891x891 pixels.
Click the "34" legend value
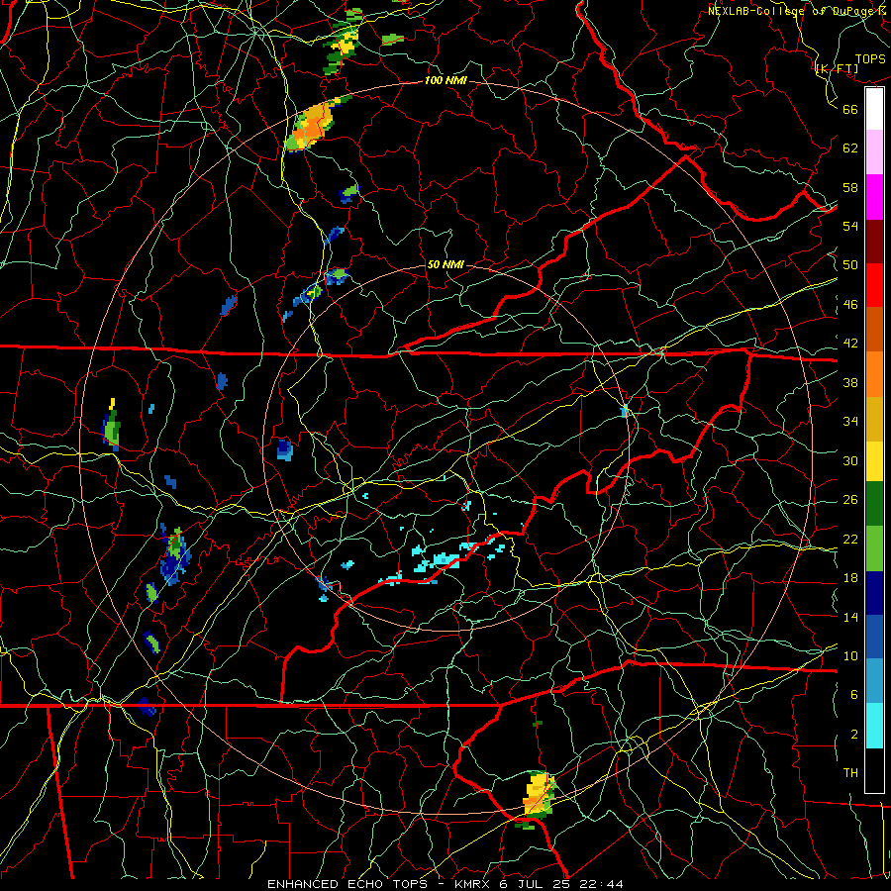pos(850,422)
